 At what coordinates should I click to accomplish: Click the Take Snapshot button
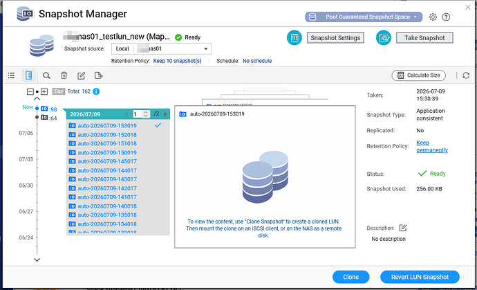pyautogui.click(x=424, y=38)
